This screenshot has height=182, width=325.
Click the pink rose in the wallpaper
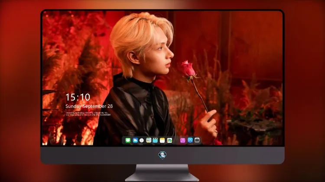point(188,69)
